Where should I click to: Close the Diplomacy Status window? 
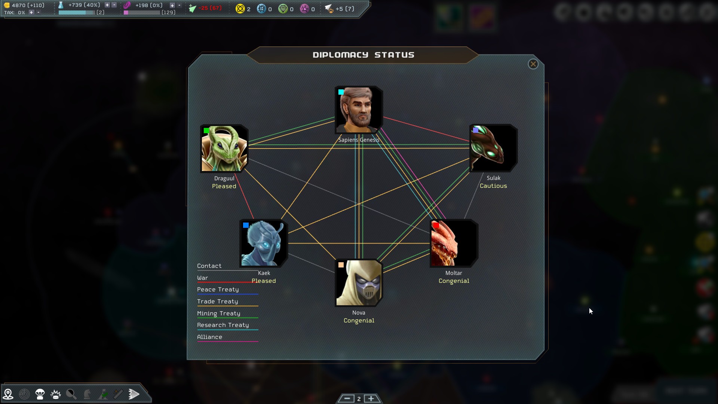(x=533, y=63)
